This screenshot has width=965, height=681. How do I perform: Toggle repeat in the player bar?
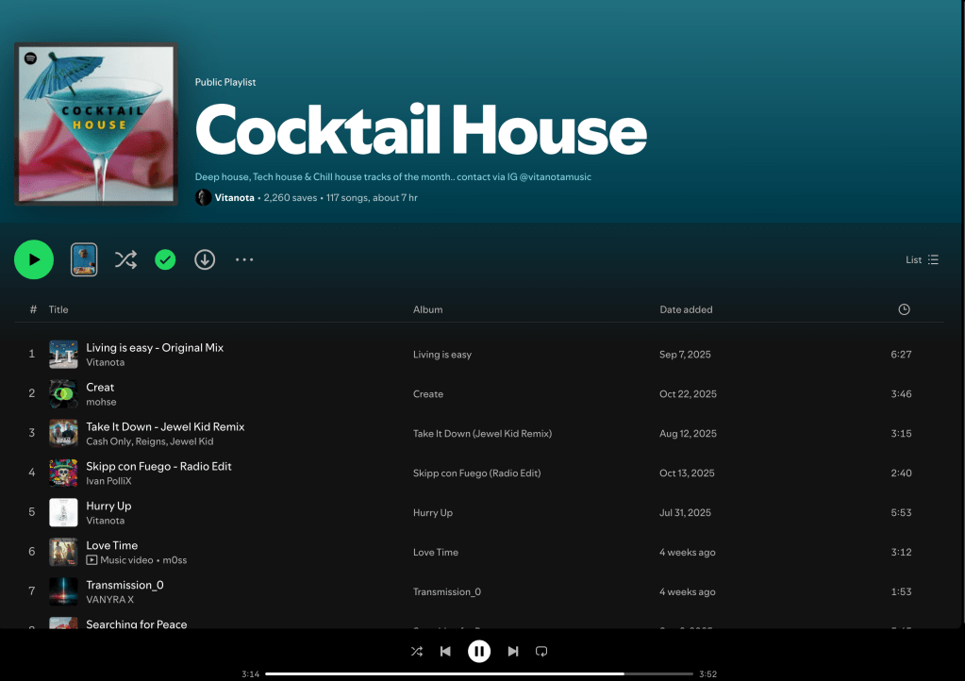click(x=541, y=651)
